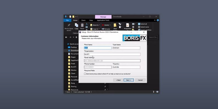Open the Move to dropdown
Screen dimensions: 218x109
point(95,25)
